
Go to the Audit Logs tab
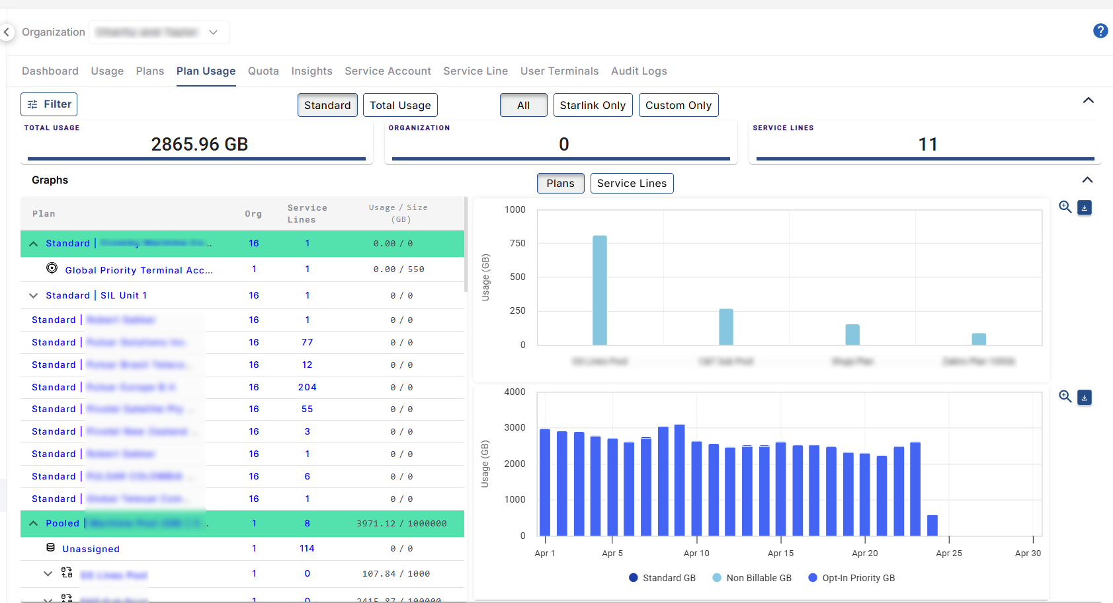[x=638, y=71]
